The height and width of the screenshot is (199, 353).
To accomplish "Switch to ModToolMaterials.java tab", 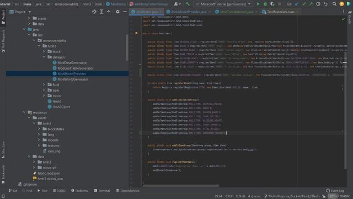I will 236,12.
